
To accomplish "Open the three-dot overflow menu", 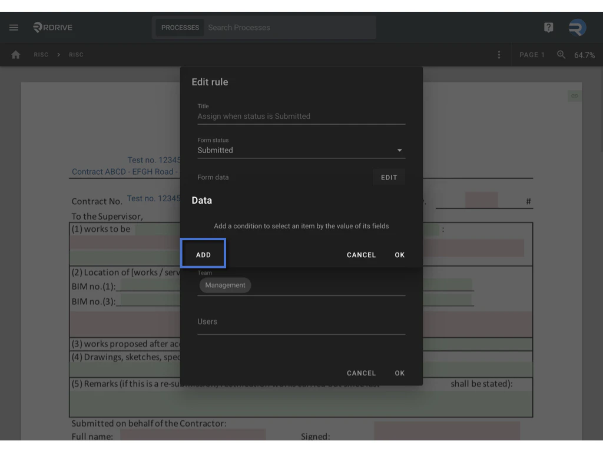I will pos(499,54).
